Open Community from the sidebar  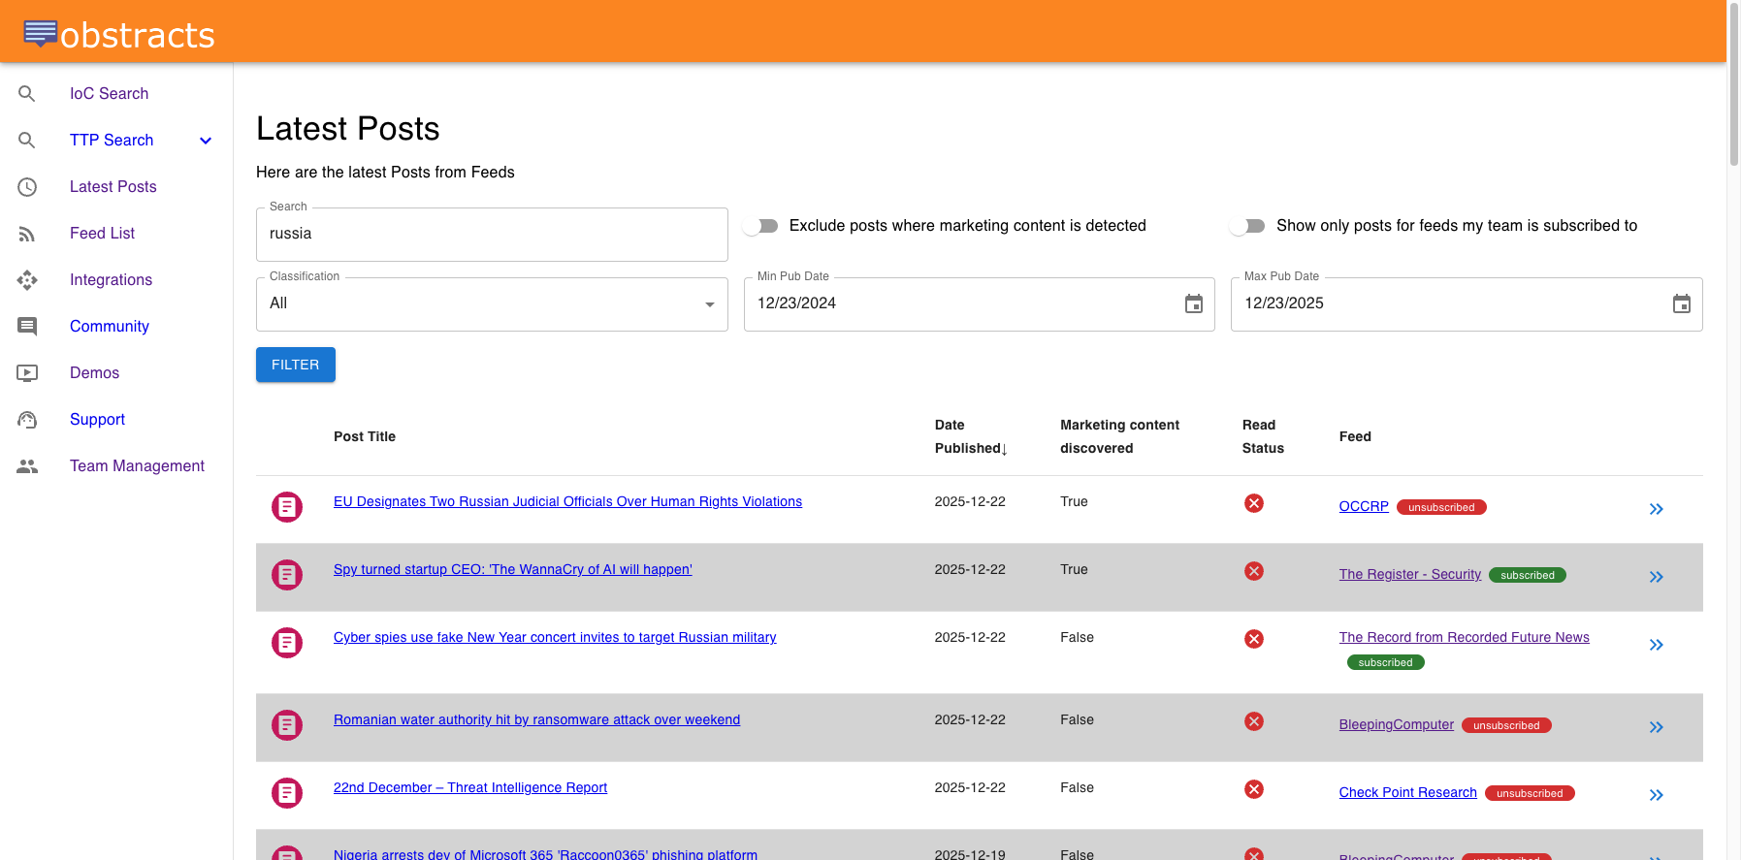pyautogui.click(x=110, y=327)
